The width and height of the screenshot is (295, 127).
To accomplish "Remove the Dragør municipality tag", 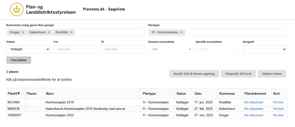I will 23,32.
